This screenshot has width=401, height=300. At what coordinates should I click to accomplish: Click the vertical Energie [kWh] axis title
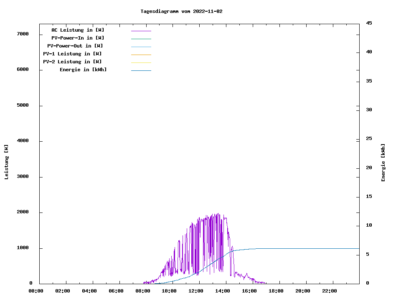tap(383, 162)
